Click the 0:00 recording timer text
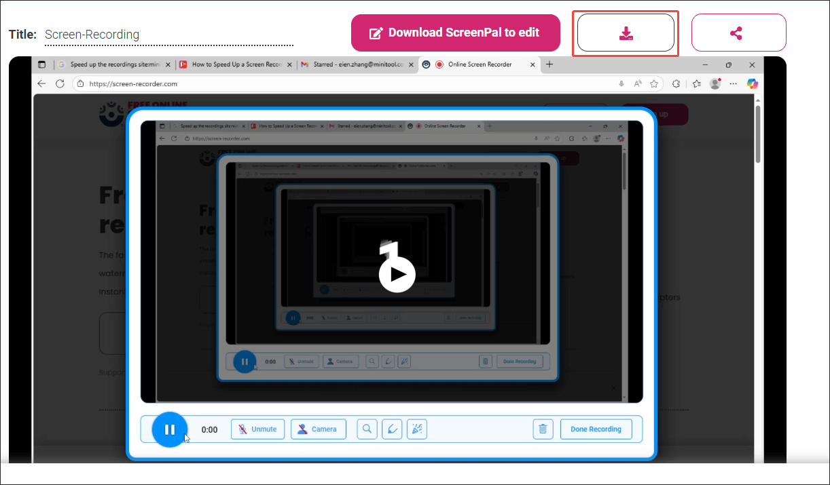 (x=210, y=430)
